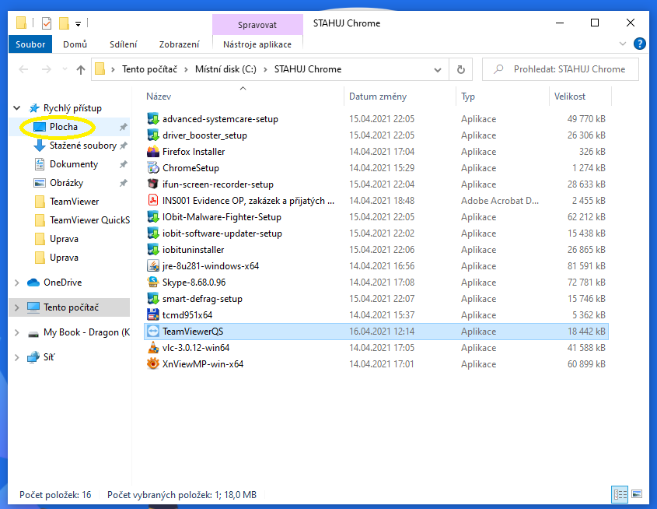Viewport: 657px width, 509px height.
Task: Click the smart-defrag-setup icon
Action: [153, 299]
